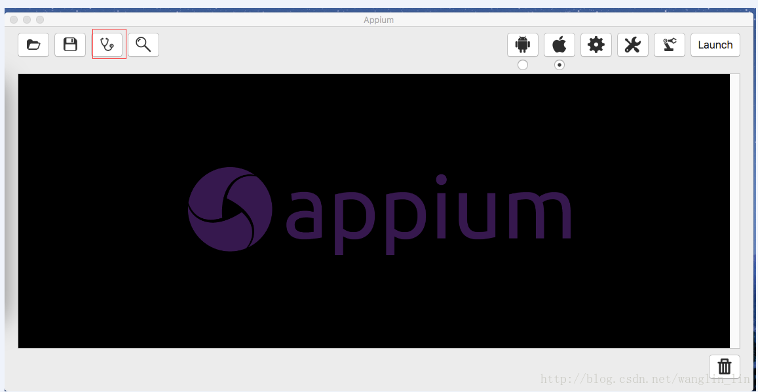Open Developer settings wrench icon
758x392 pixels.
click(x=633, y=45)
